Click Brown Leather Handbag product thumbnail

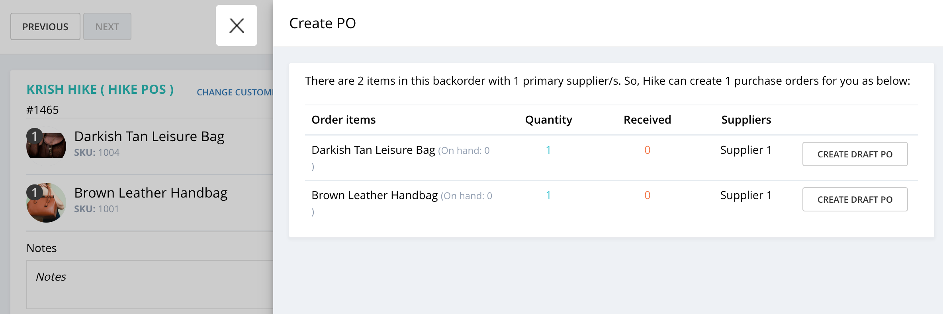[46, 203]
